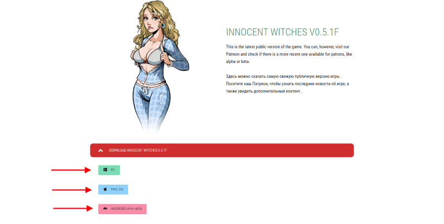Click the Windows logo icon
Viewport: 444px width, 224px height.
[105, 170]
